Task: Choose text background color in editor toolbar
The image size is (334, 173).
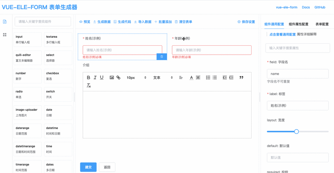Action: coord(198,78)
